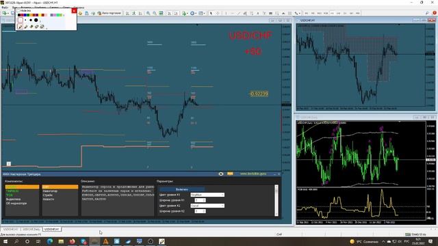Open File Explorer from taskbar
Viewport: 438px width, 246px height.
(61, 241)
